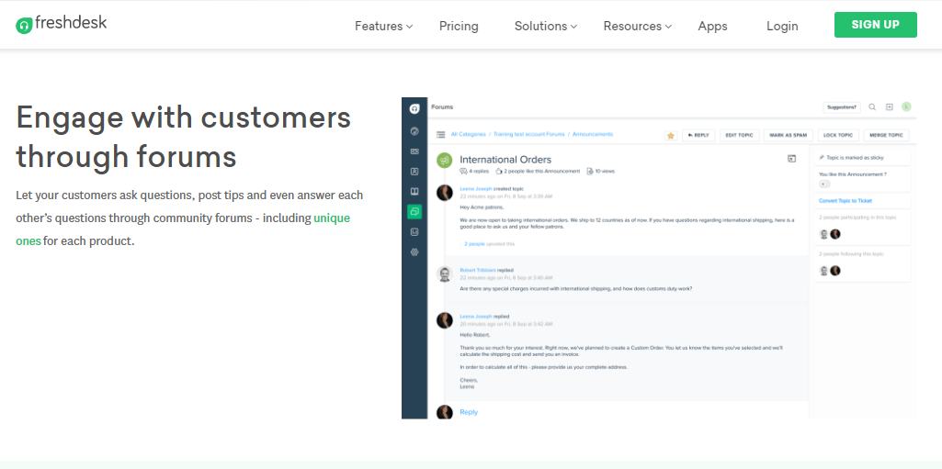Click the '4 replies' count text
Viewport: 942px width, 469px height.
pyautogui.click(x=479, y=172)
